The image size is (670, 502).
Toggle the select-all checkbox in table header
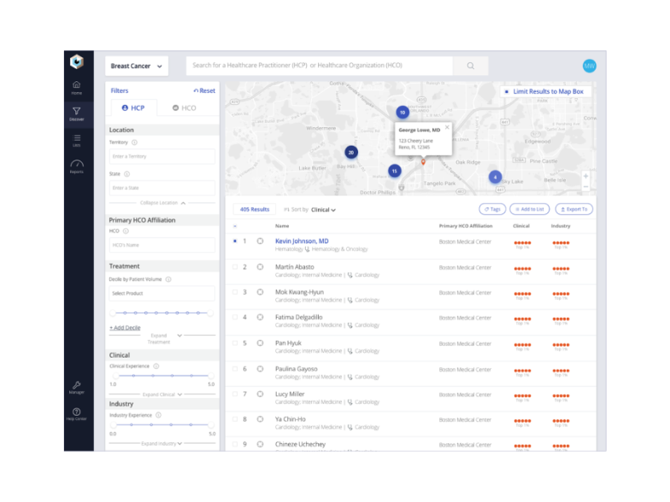click(235, 225)
